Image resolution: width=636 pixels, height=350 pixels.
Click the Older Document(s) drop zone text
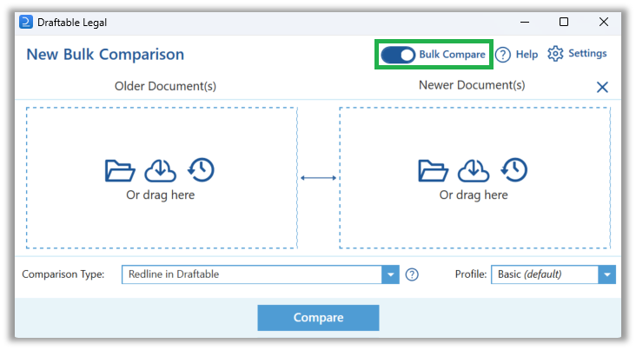coord(160,195)
